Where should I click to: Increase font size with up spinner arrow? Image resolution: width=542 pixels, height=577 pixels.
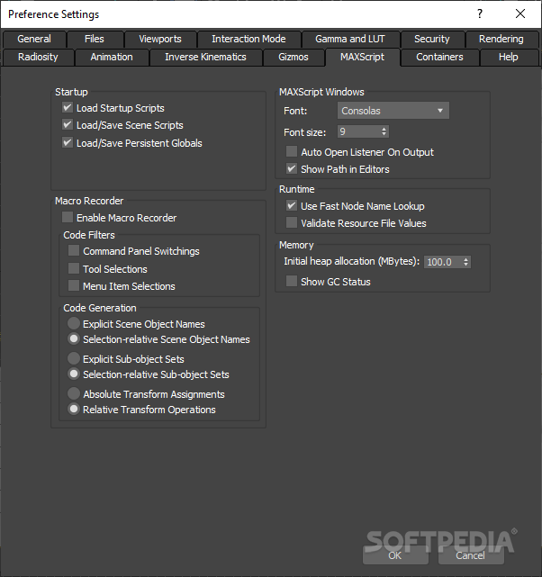pyautogui.click(x=384, y=129)
